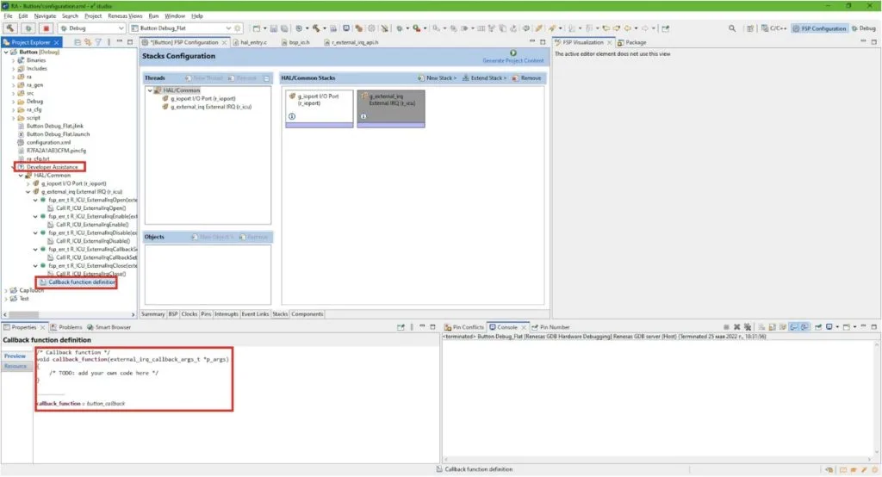Image resolution: width=882 pixels, height=477 pixels.
Task: Switch to Debug perspective button
Action: point(864,28)
